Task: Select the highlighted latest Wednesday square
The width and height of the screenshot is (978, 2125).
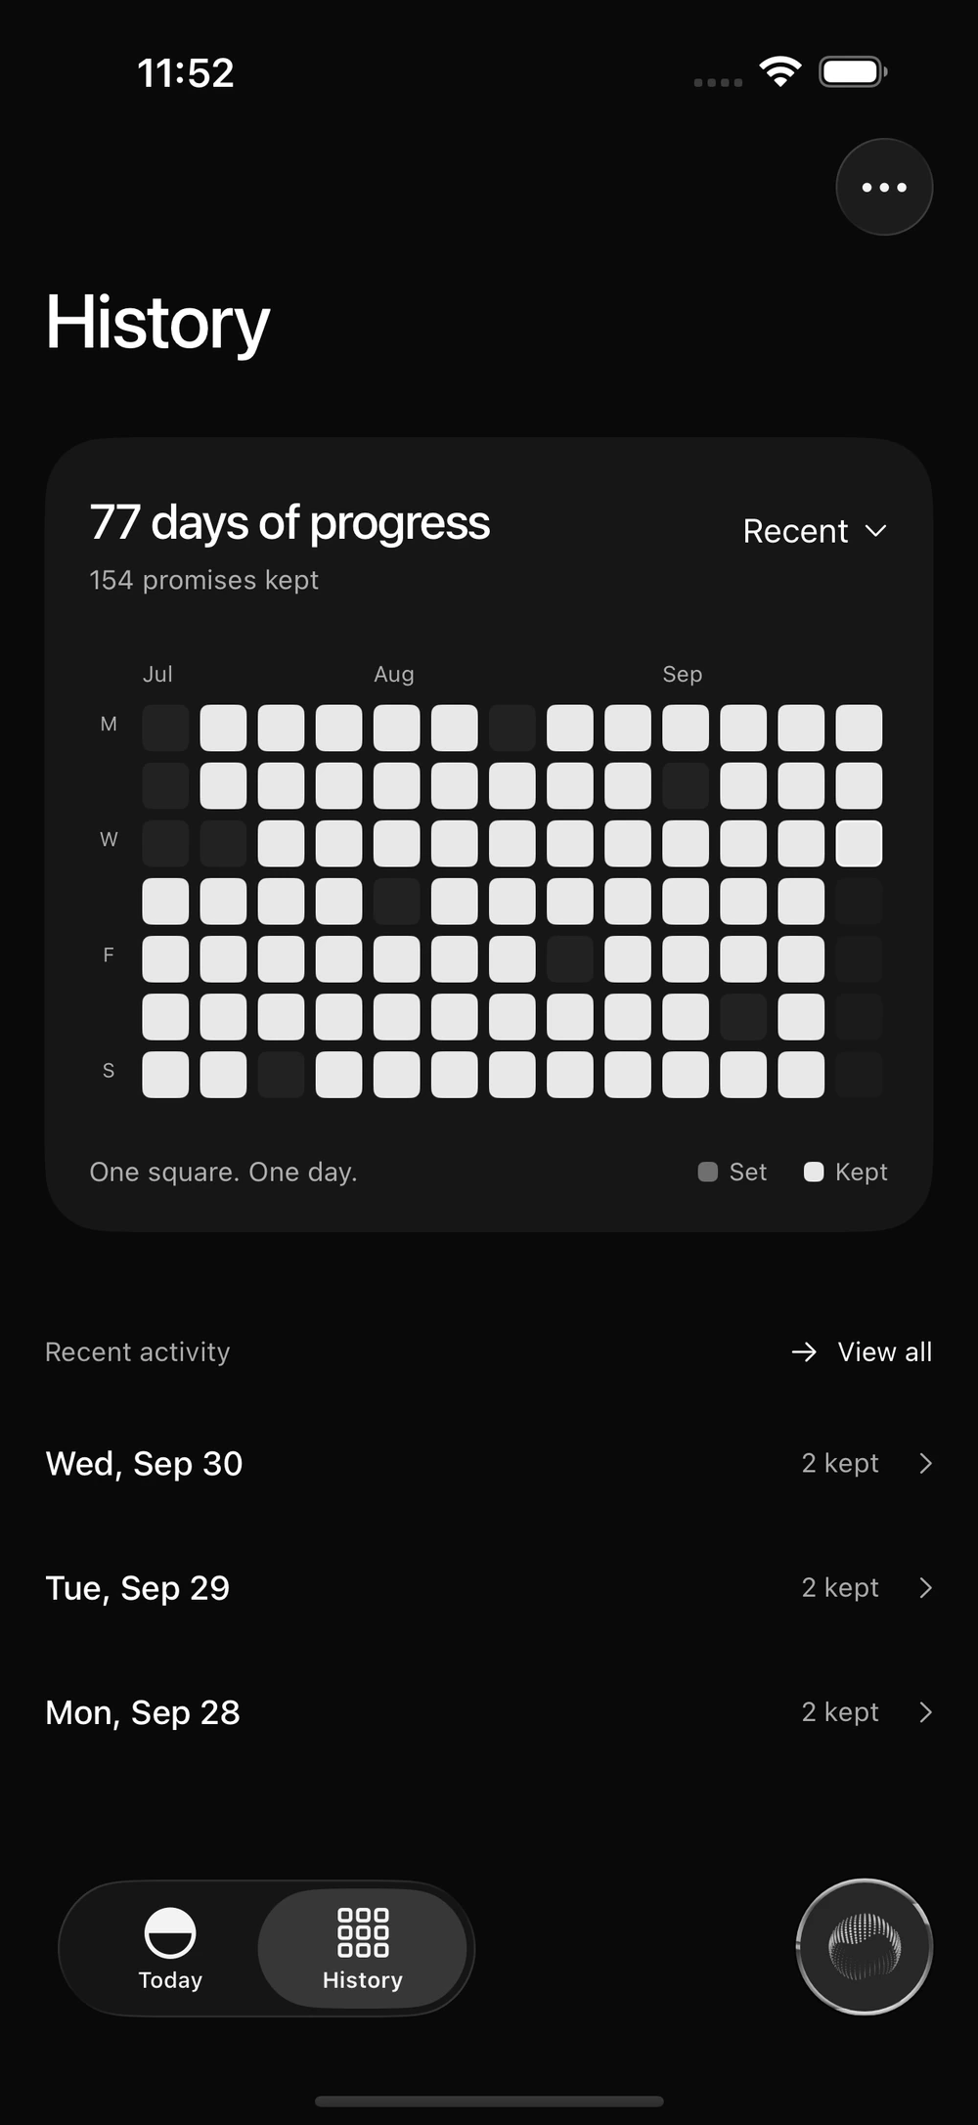Action: 859,843
